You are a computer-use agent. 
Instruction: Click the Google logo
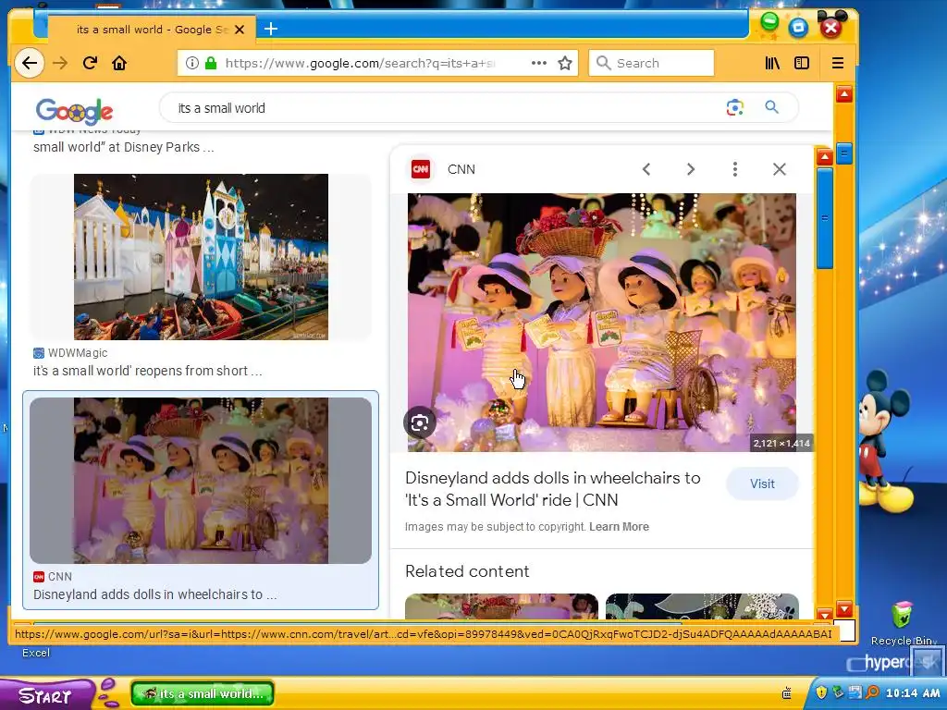[74, 111]
